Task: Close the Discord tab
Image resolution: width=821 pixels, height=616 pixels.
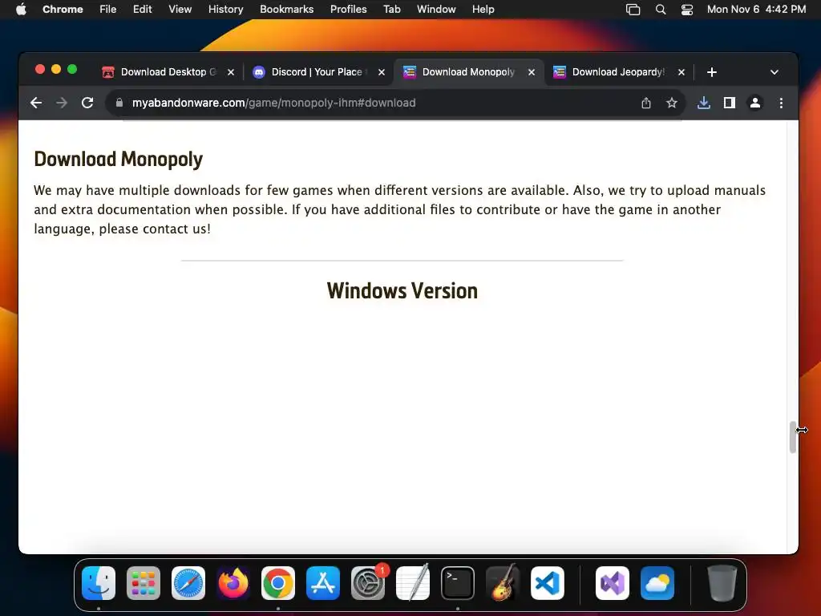Action: coord(382,72)
